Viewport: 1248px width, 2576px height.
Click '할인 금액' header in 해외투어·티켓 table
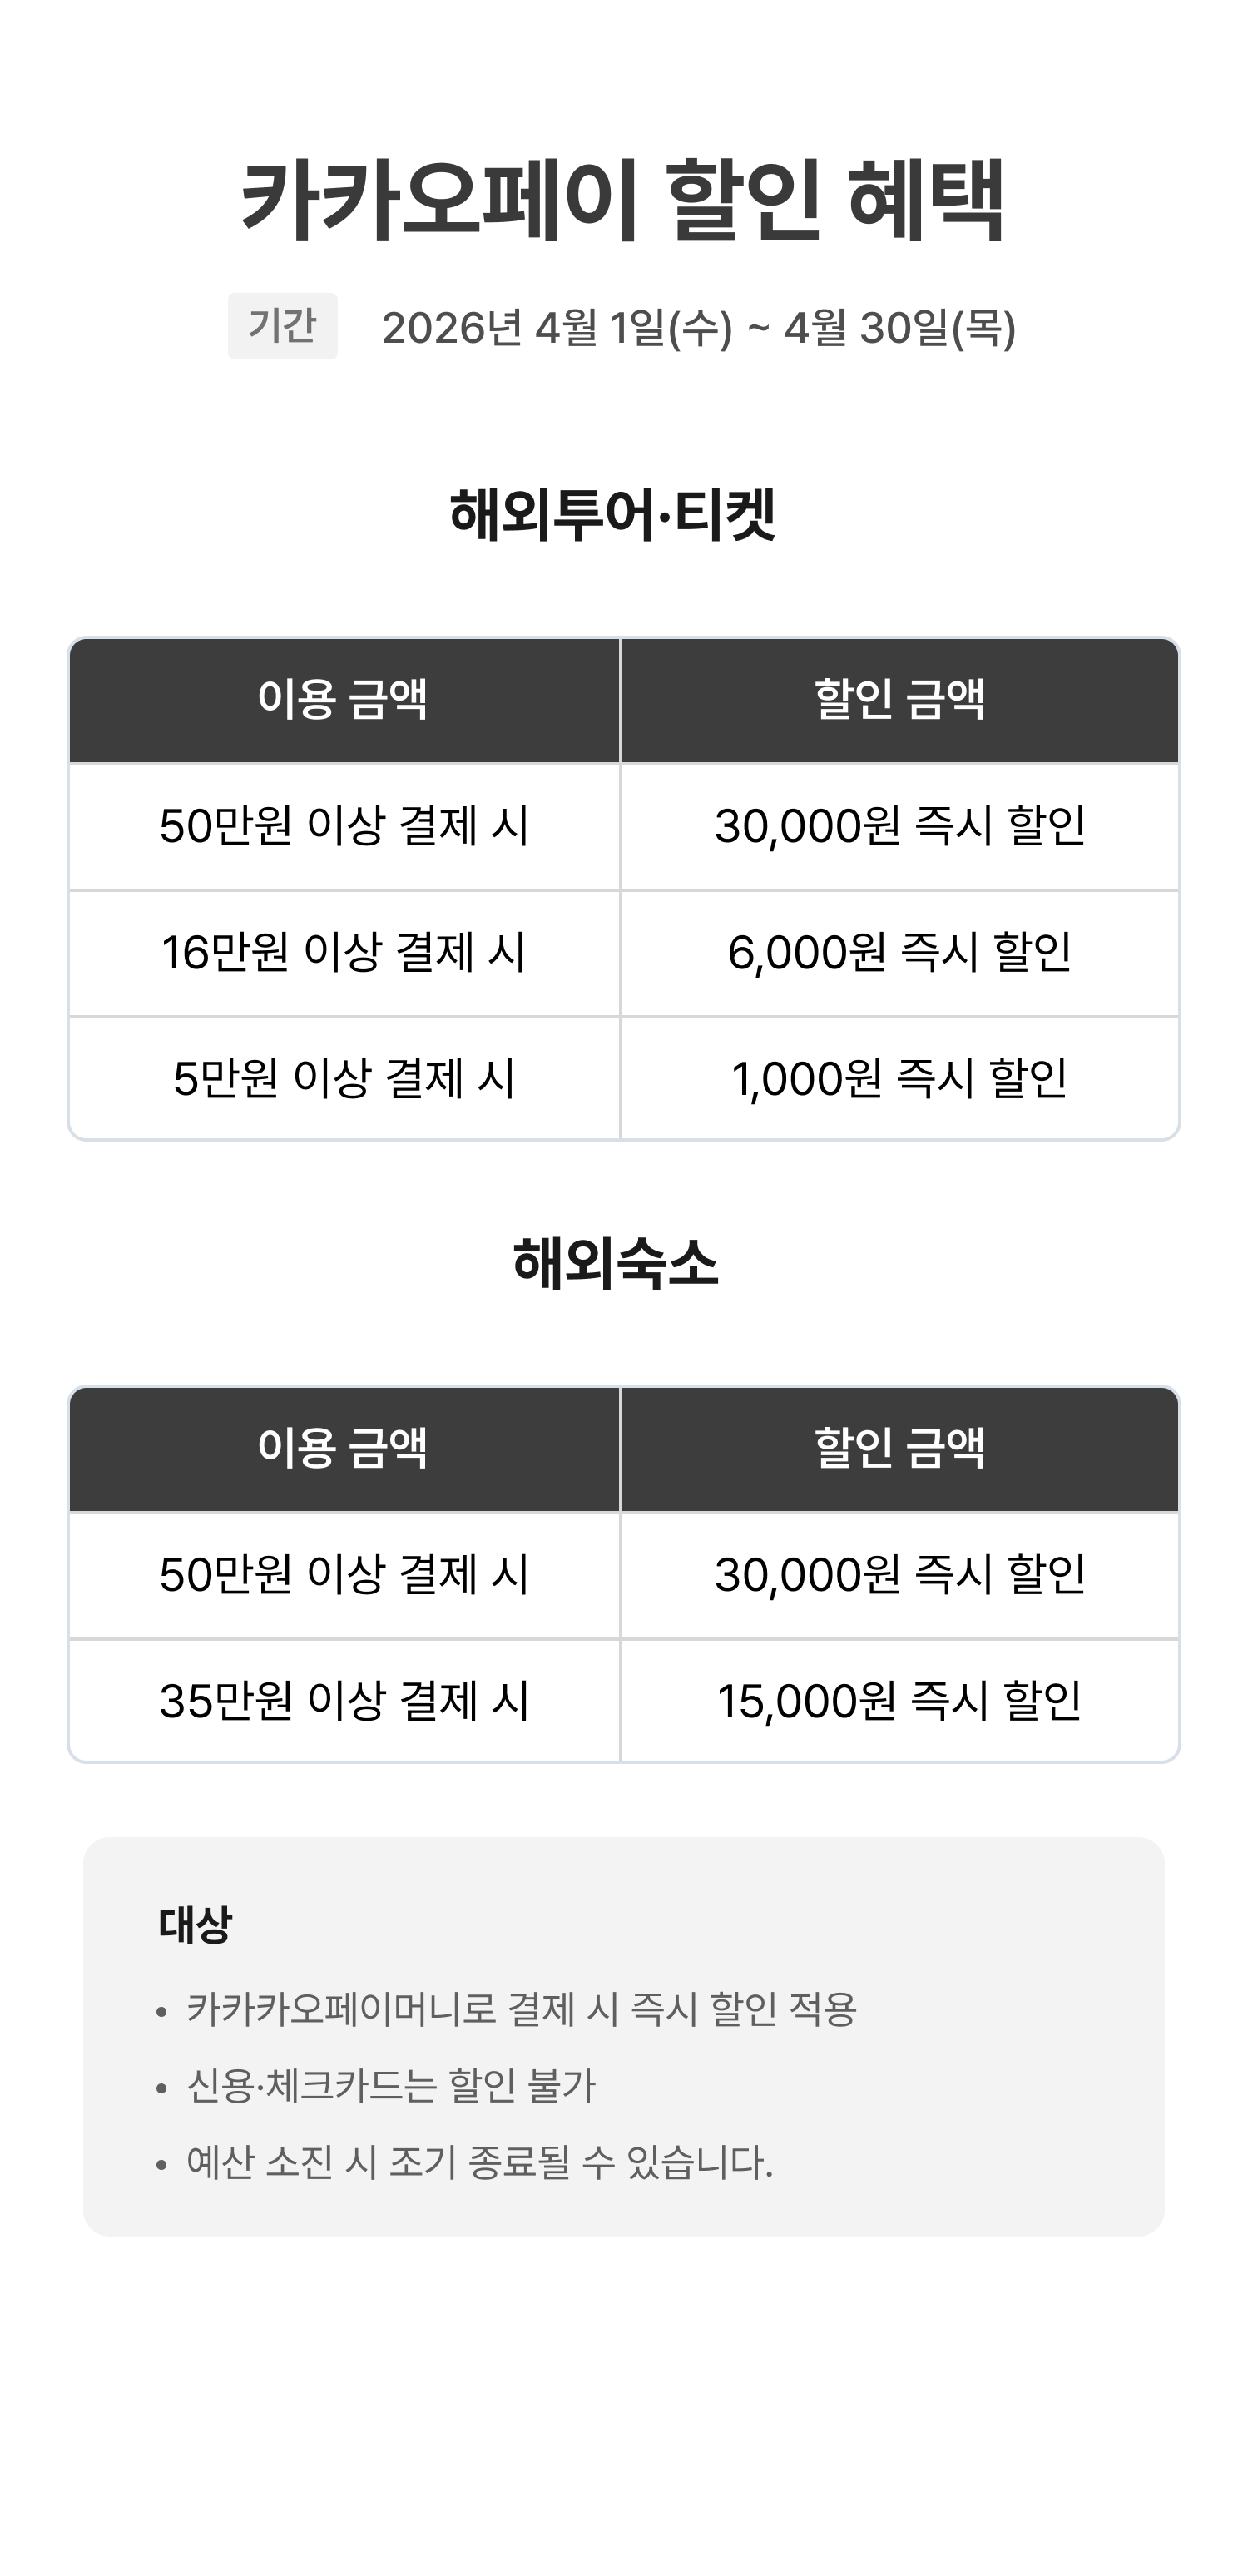(899, 699)
